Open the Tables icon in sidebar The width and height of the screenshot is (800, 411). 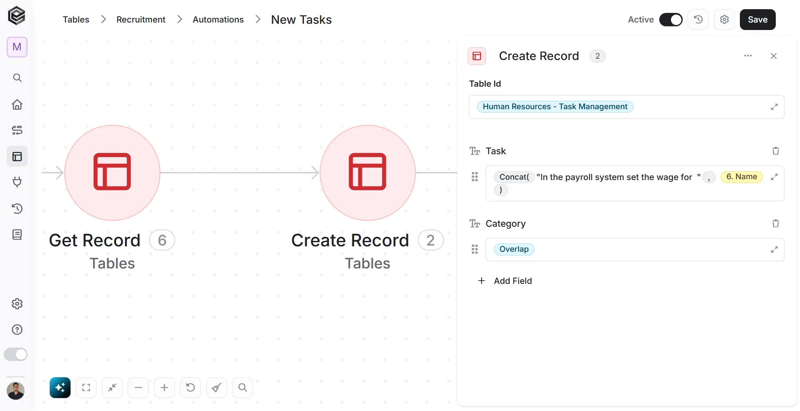(17, 156)
